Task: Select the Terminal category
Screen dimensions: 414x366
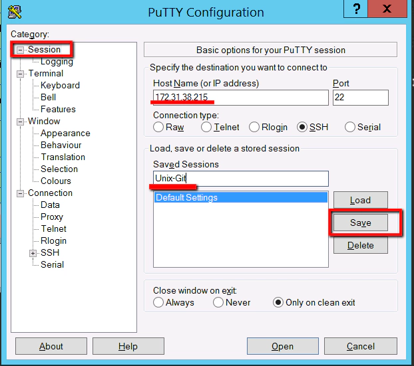Action: click(46, 73)
